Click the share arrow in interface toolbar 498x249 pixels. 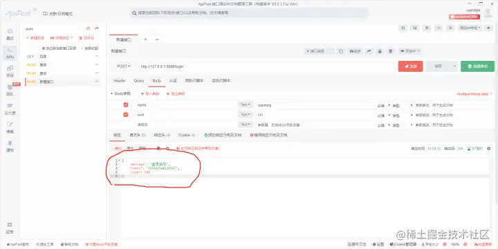[x=369, y=51]
